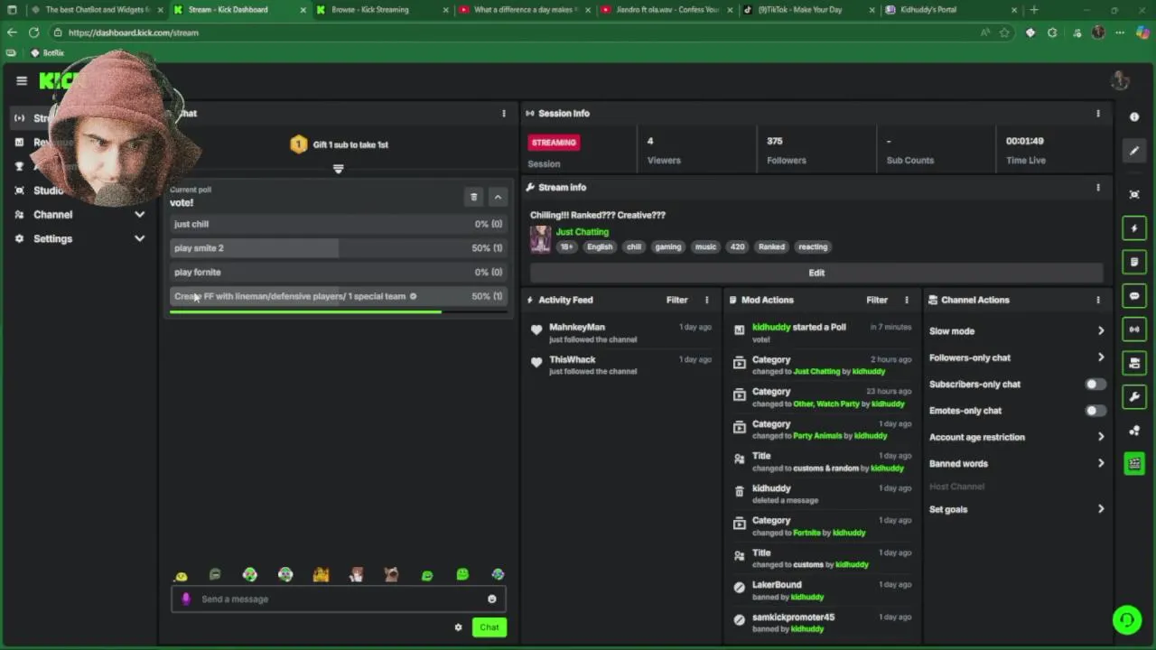Toggle the chat bubble widget in right sidebar

click(1134, 295)
